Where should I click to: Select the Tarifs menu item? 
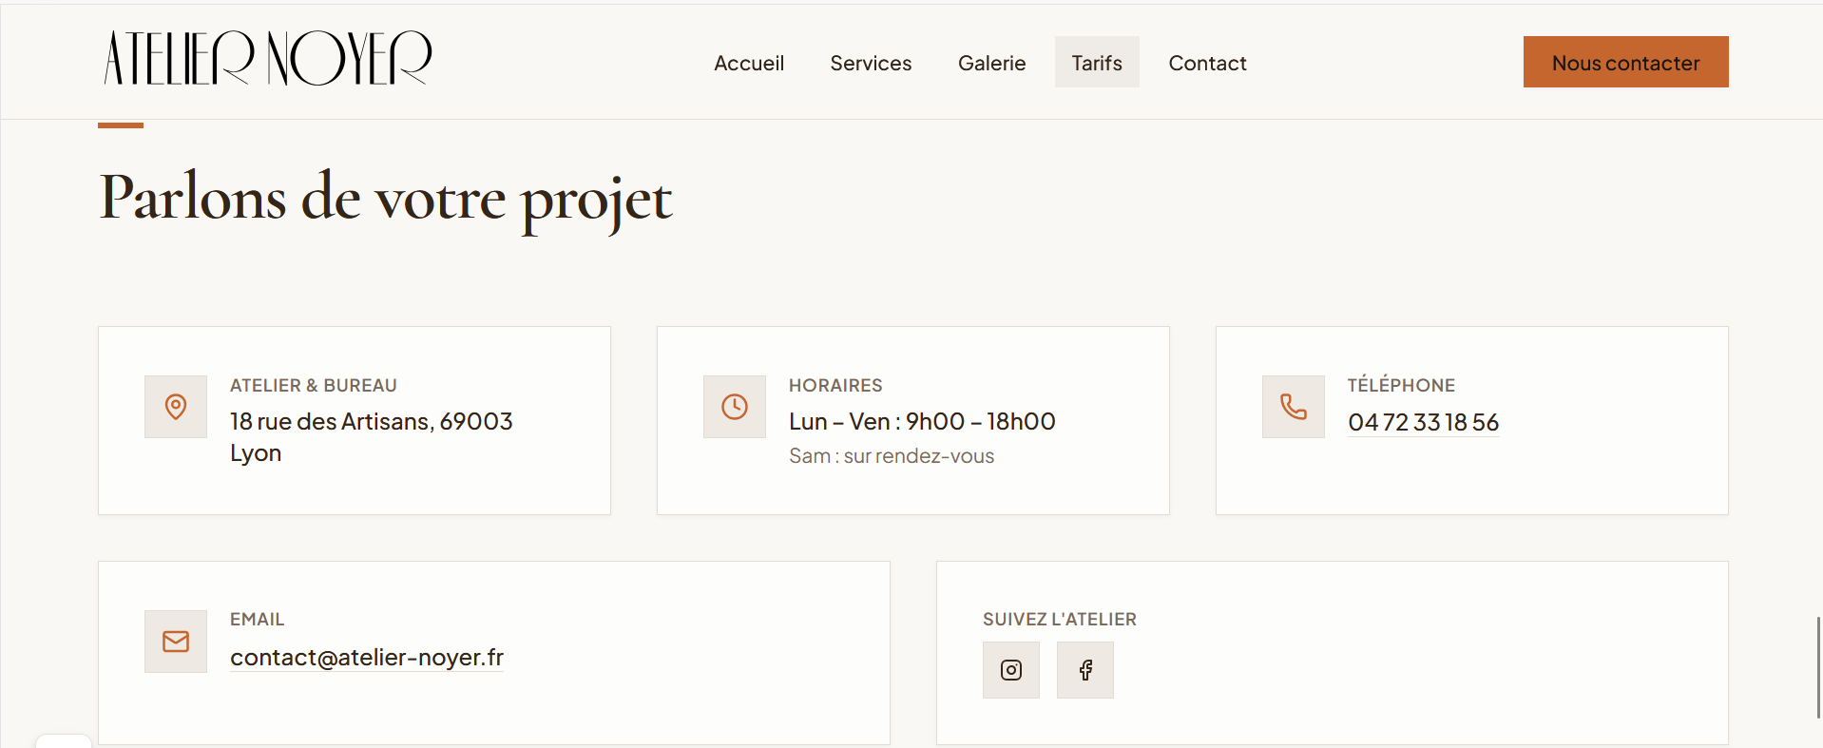1097,63
